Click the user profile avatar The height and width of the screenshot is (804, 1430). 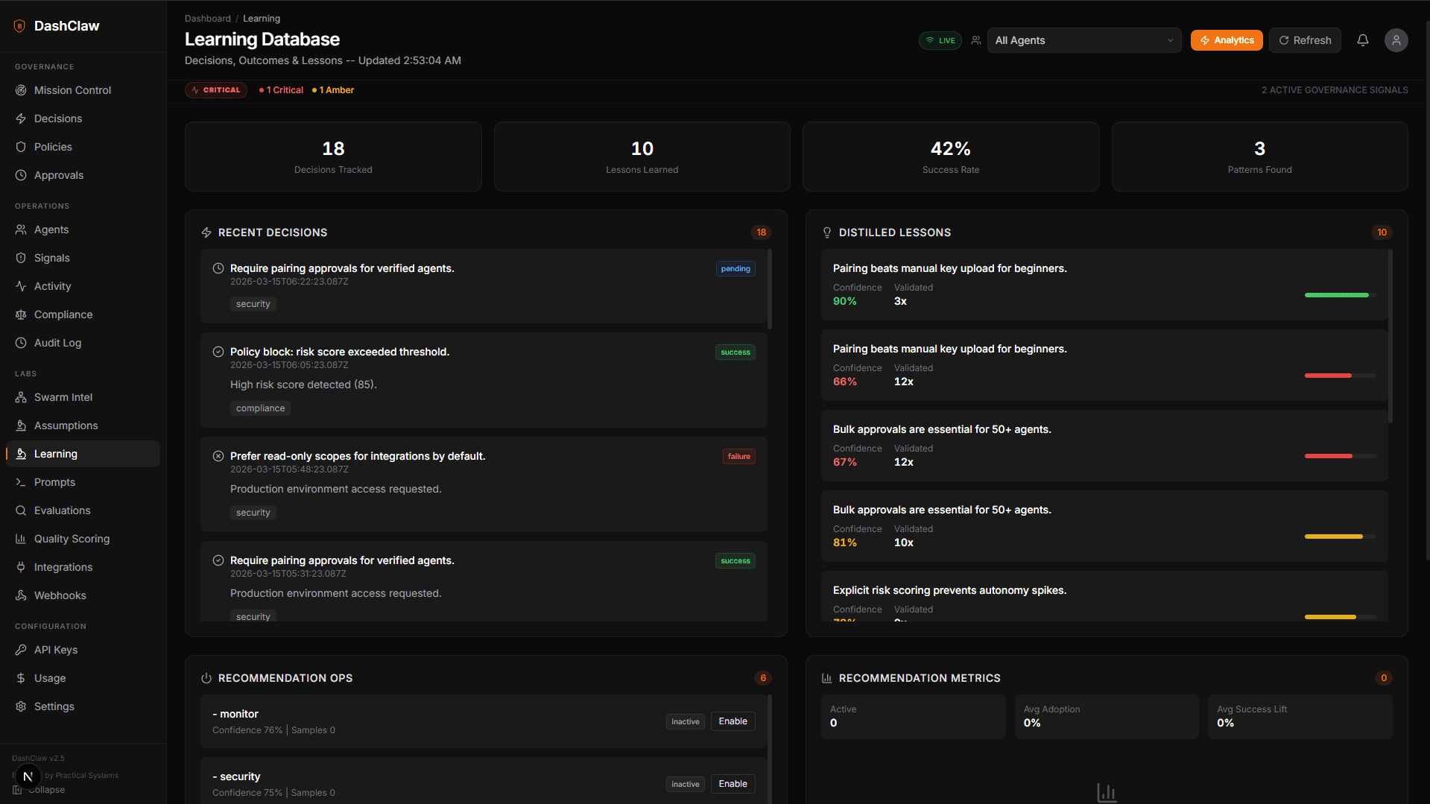[1396, 40]
